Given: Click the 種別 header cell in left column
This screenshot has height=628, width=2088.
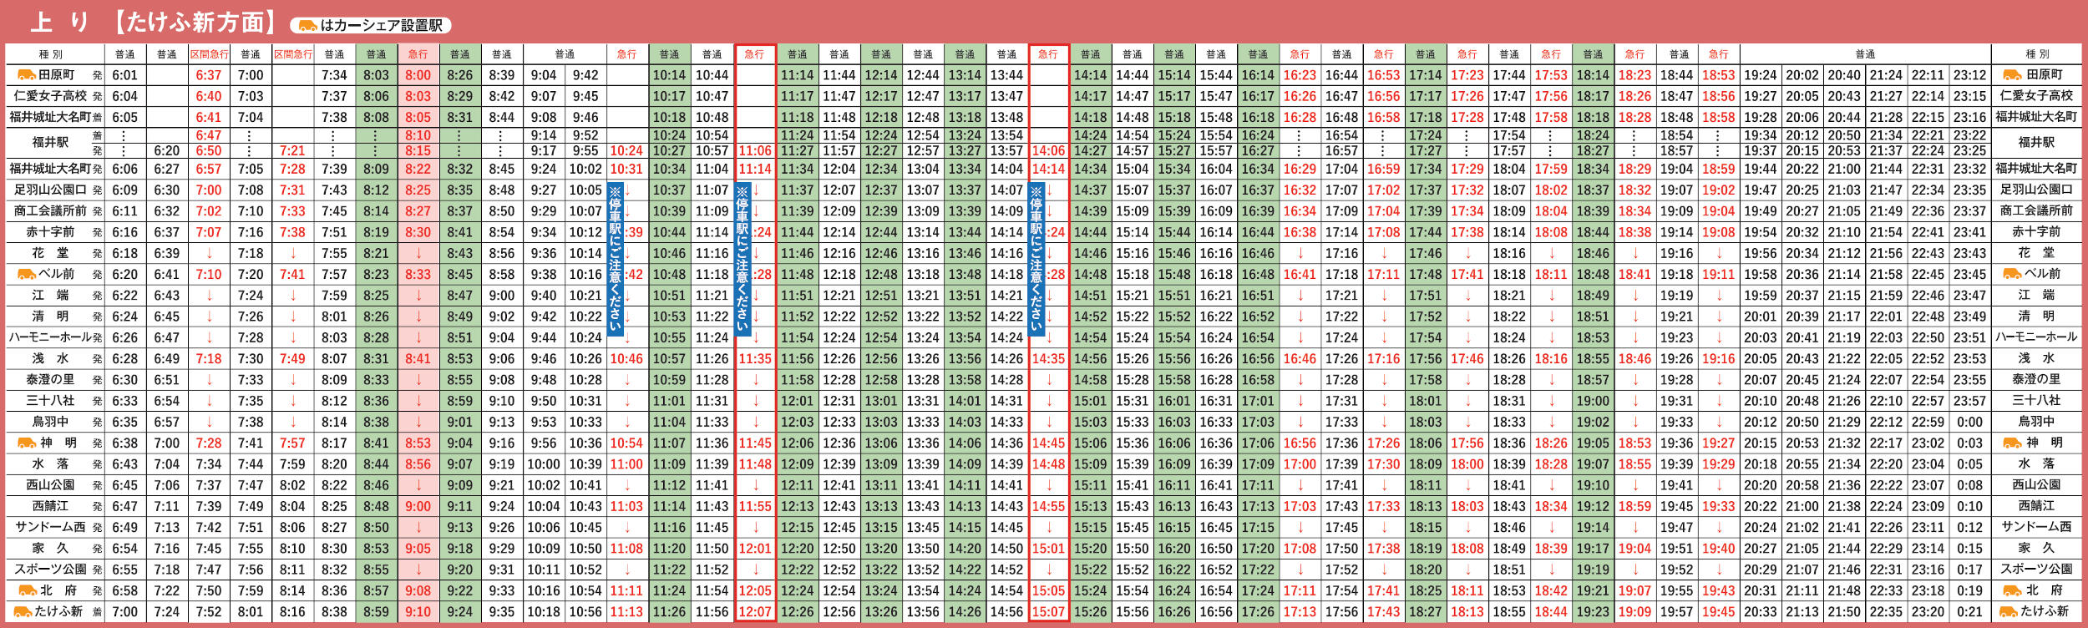Looking at the screenshot, I should 51,54.
